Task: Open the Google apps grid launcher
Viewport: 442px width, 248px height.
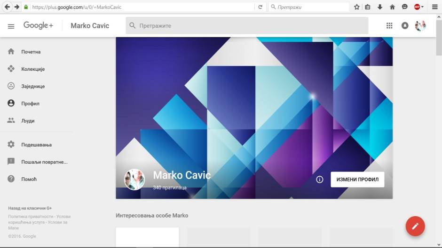Action: click(x=389, y=26)
